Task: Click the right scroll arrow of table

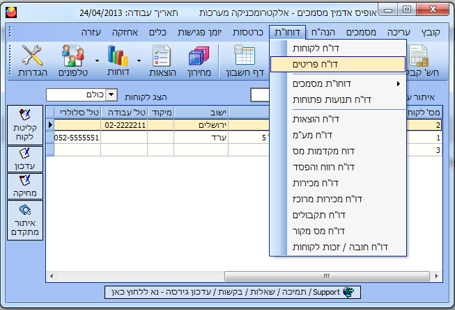Action: (x=437, y=276)
